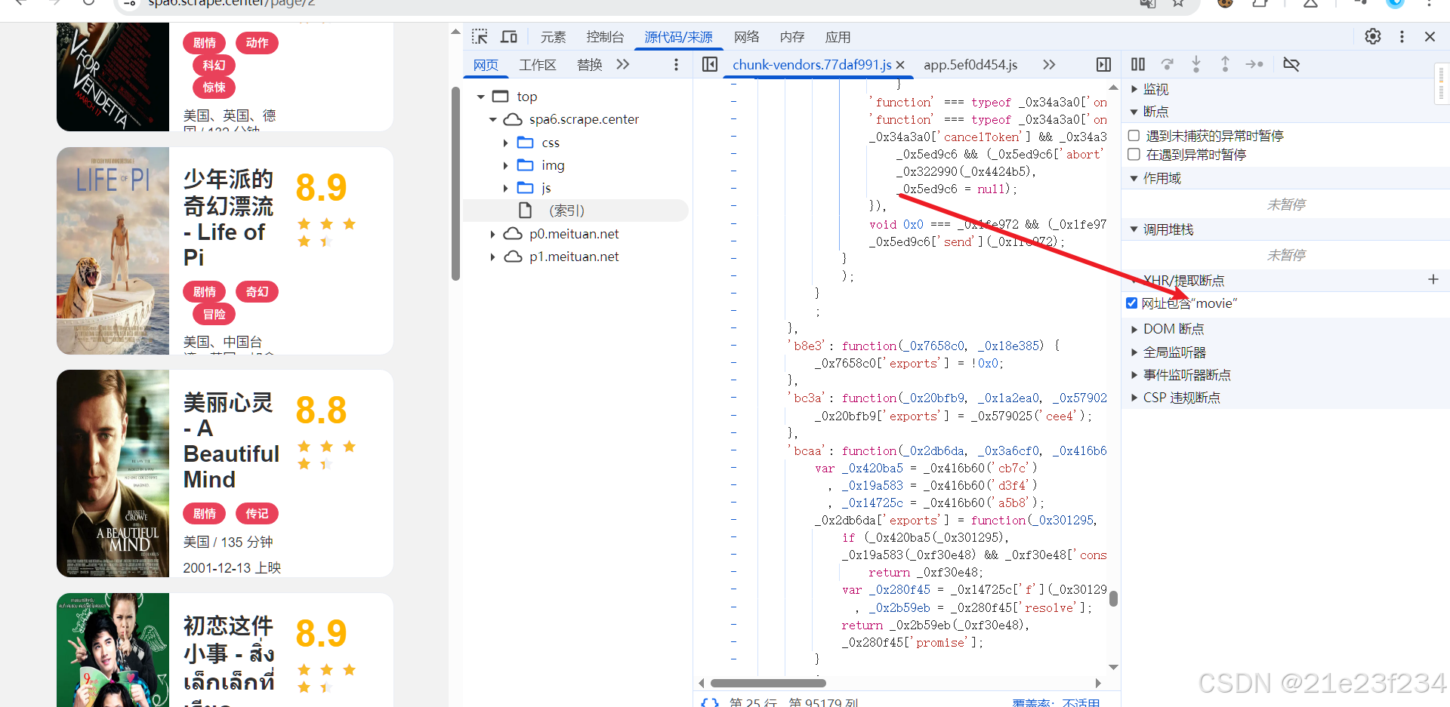Expand p0.meituan.net domain node
The image size is (1450, 707).
click(493, 234)
